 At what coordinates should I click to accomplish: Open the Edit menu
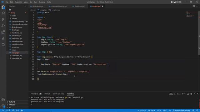coord(12,2)
